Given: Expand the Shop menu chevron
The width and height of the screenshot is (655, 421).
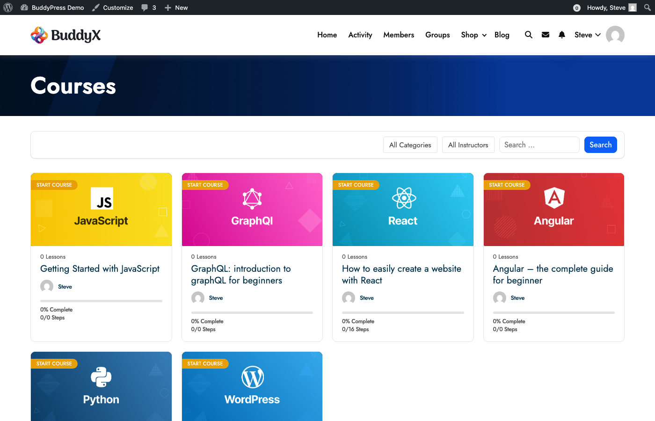Looking at the screenshot, I should [x=484, y=35].
